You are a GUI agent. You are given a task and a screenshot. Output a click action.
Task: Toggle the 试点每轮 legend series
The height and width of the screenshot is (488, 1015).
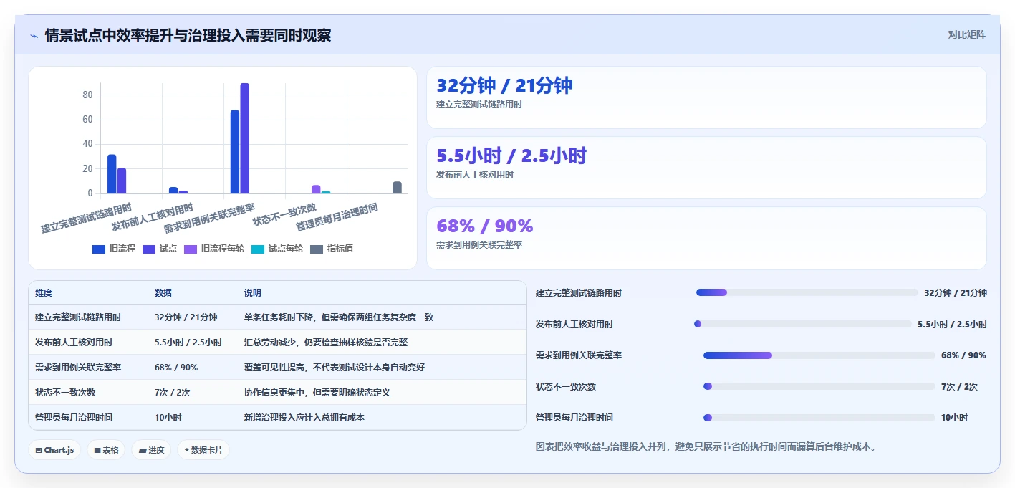pyautogui.click(x=277, y=249)
